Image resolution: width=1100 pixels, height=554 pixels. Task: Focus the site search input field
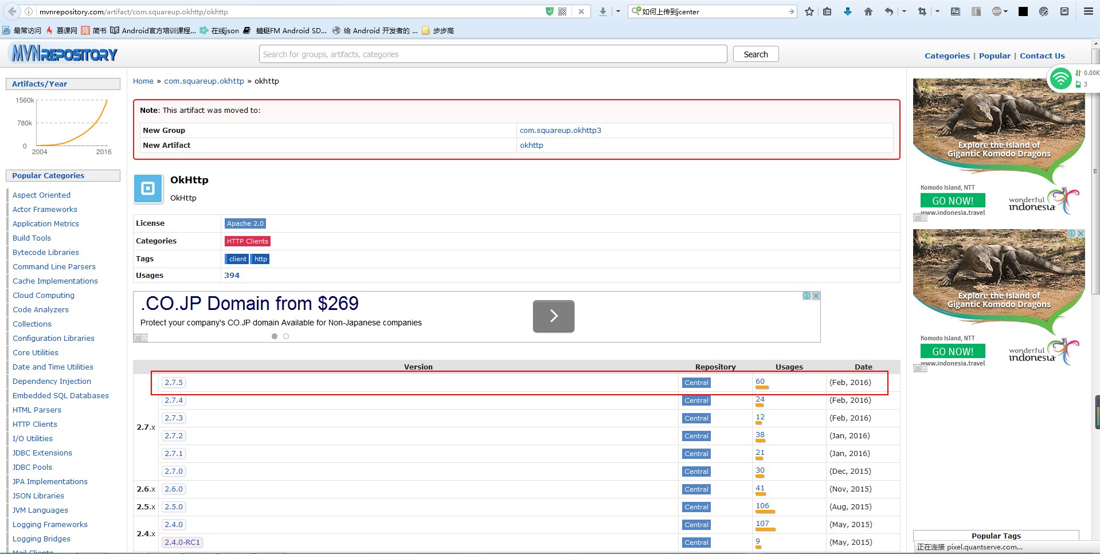coord(493,54)
